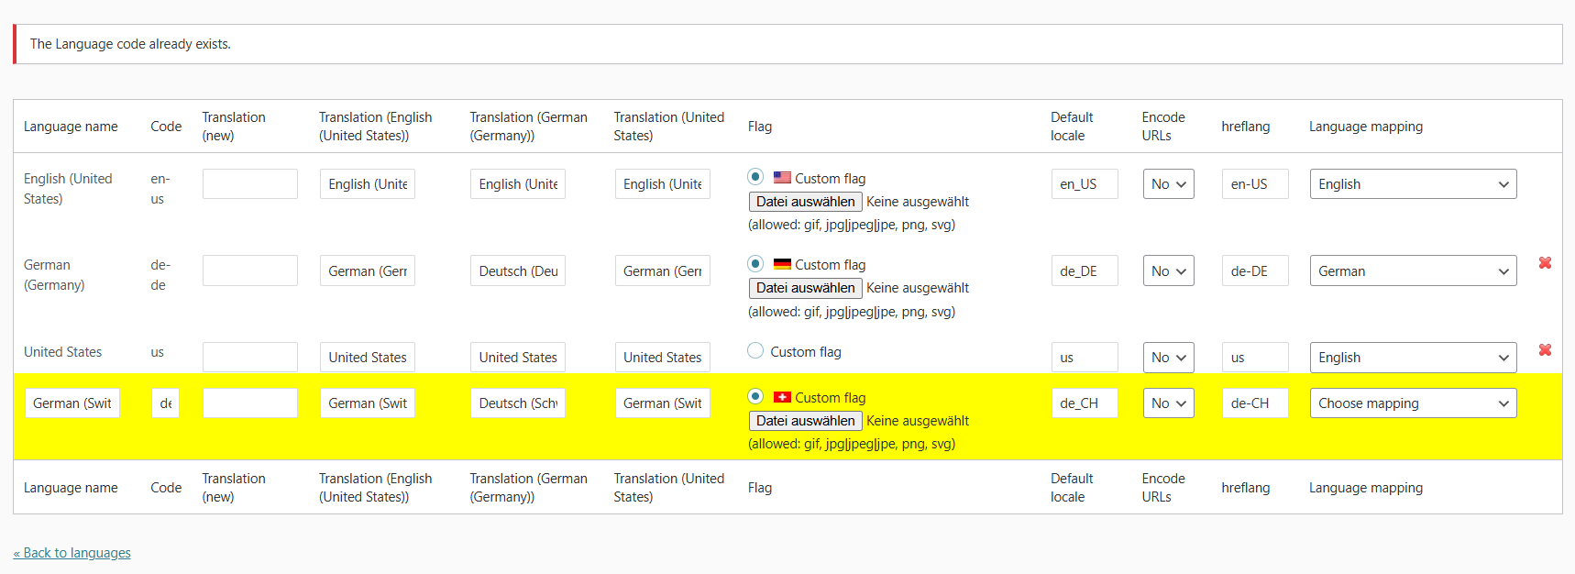Click the red delete icon in United States row

pos(1545,350)
